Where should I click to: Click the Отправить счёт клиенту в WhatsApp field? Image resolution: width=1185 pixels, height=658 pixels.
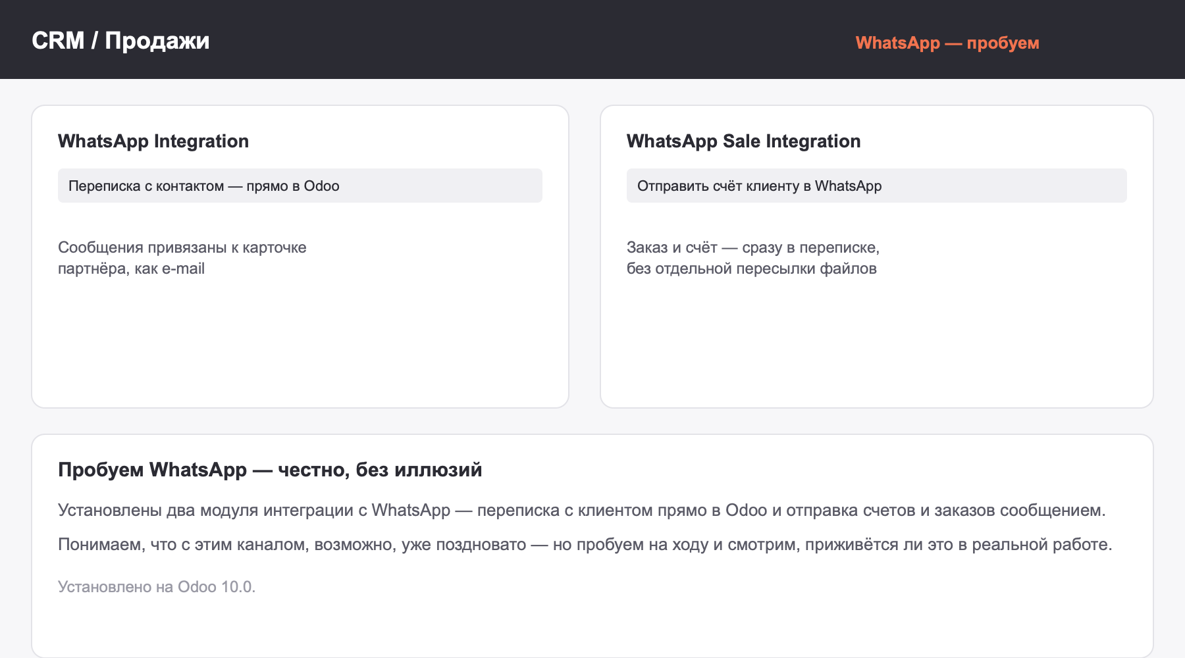pyautogui.click(x=877, y=186)
